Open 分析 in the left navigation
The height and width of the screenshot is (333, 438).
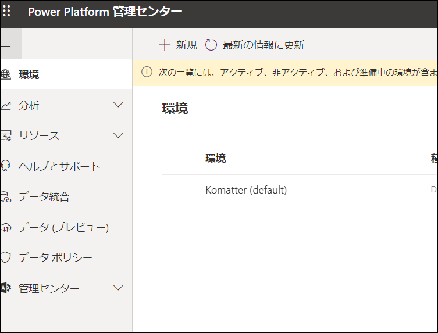coord(66,105)
